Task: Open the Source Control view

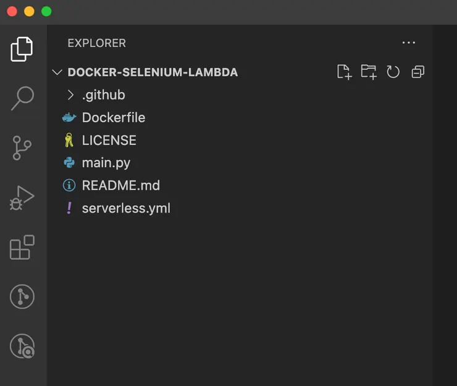Action: click(22, 148)
